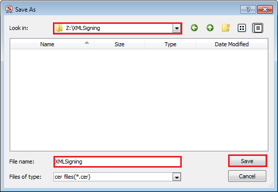This screenshot has width=278, height=192.
Task: Click the Z:\XMLSigning folder icon in Look in
Action: pyautogui.click(x=59, y=28)
